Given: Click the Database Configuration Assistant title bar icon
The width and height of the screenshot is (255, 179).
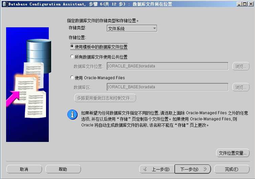Looking at the screenshot, I should click(x=5, y=4).
